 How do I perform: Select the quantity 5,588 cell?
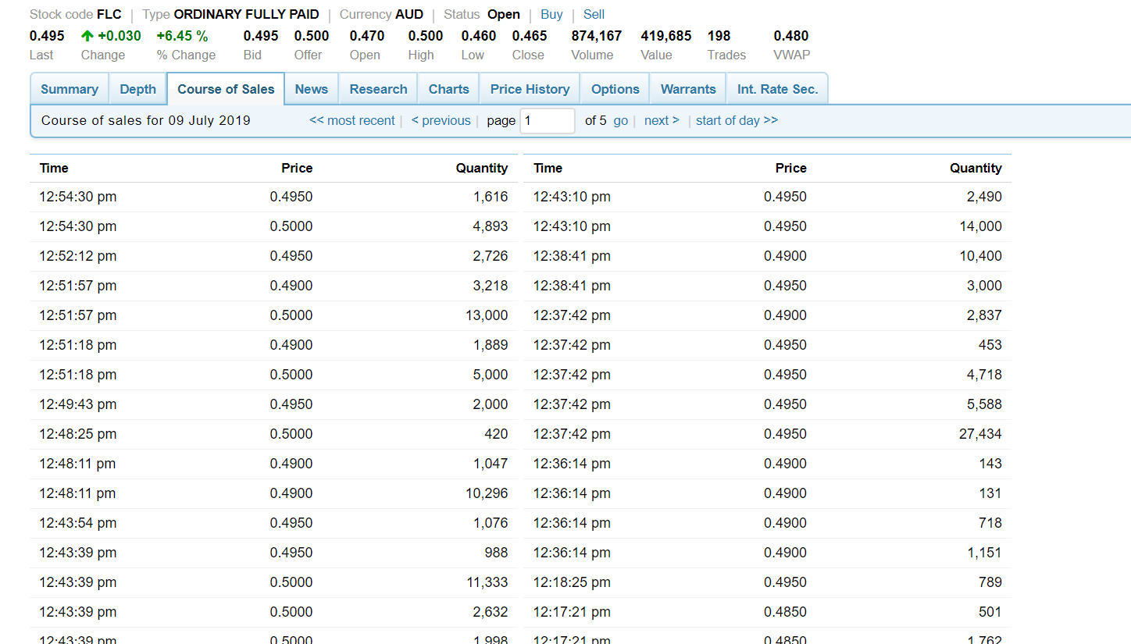point(984,404)
